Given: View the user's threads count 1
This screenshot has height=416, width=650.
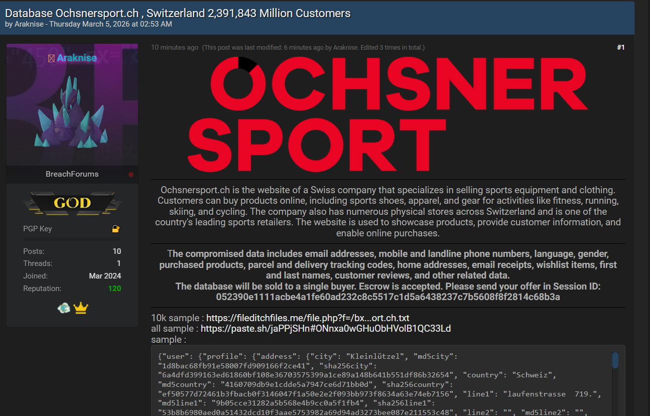Looking at the screenshot, I should tap(118, 263).
